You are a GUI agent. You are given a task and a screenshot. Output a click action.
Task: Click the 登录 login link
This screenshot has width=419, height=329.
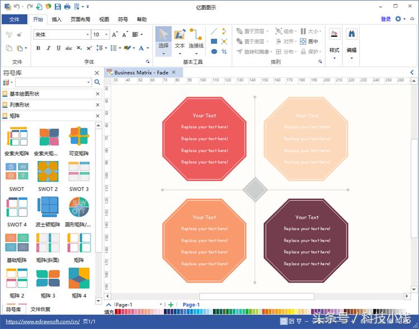[385, 19]
